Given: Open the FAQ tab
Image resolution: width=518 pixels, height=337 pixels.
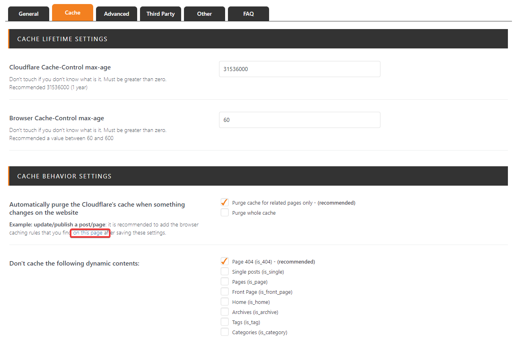Looking at the screenshot, I should [x=249, y=14].
